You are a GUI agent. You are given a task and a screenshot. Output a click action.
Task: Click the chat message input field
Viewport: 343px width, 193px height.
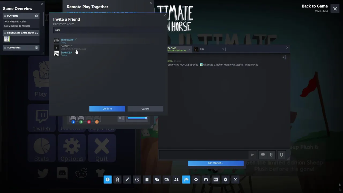[204, 155]
